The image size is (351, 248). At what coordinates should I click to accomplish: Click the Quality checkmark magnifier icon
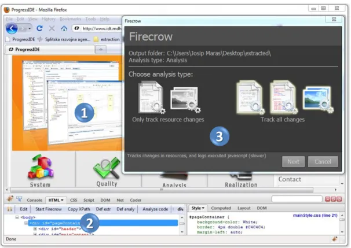point(107,167)
